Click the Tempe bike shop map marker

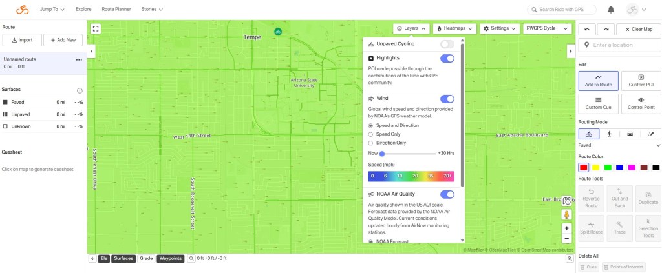[x=278, y=31]
